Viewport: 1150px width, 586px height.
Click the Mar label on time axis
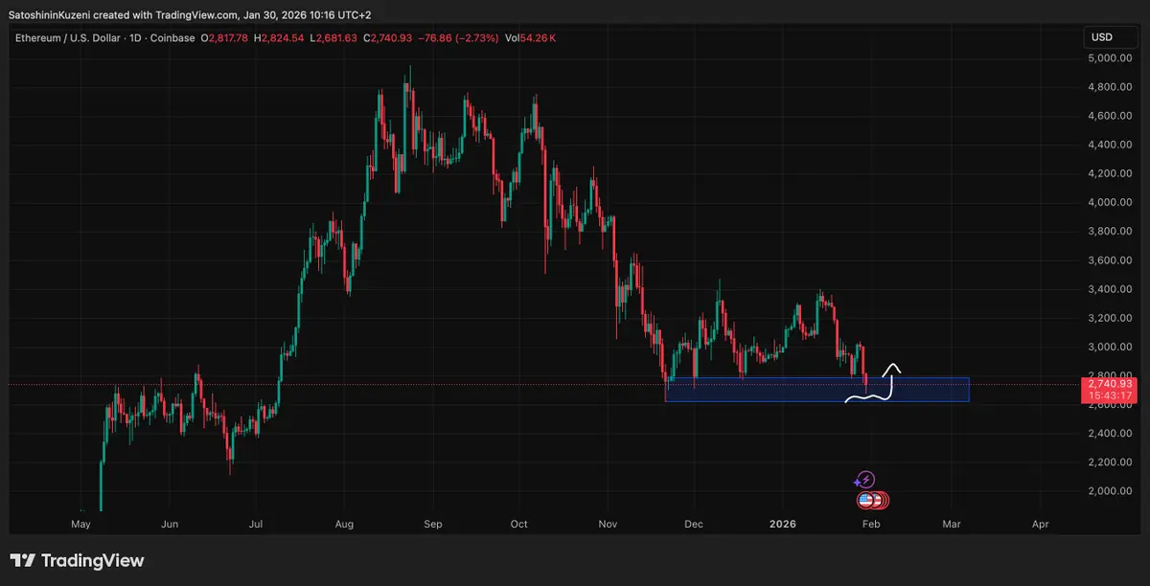tap(951, 525)
